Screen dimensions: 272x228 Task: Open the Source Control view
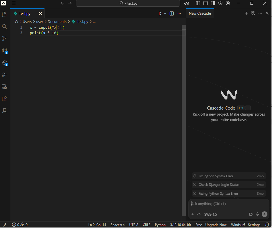tap(4, 38)
